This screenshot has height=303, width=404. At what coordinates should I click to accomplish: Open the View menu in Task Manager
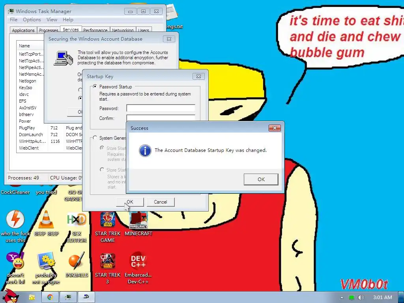tap(52, 20)
